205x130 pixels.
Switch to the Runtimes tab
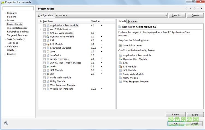coord(133,21)
